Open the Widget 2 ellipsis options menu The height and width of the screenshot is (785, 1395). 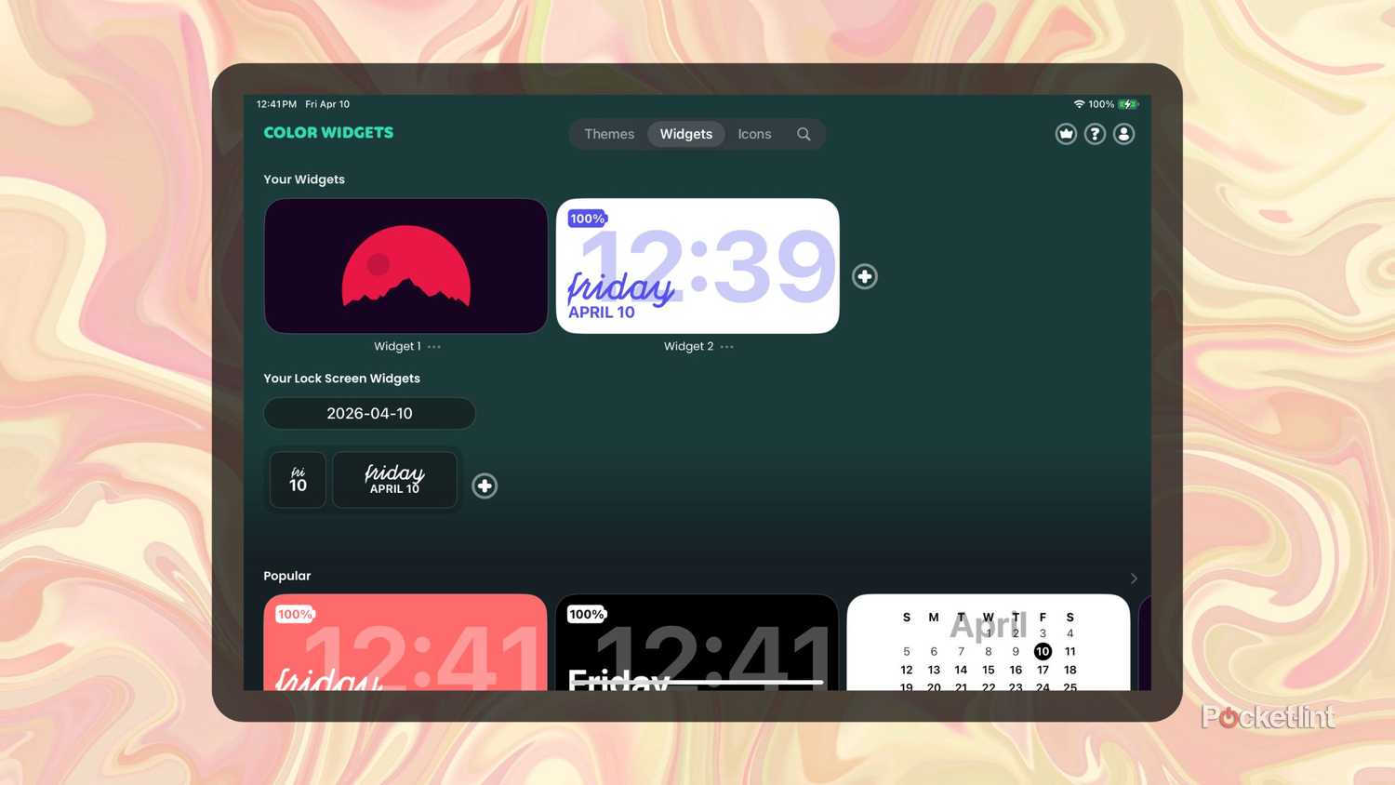[726, 346]
